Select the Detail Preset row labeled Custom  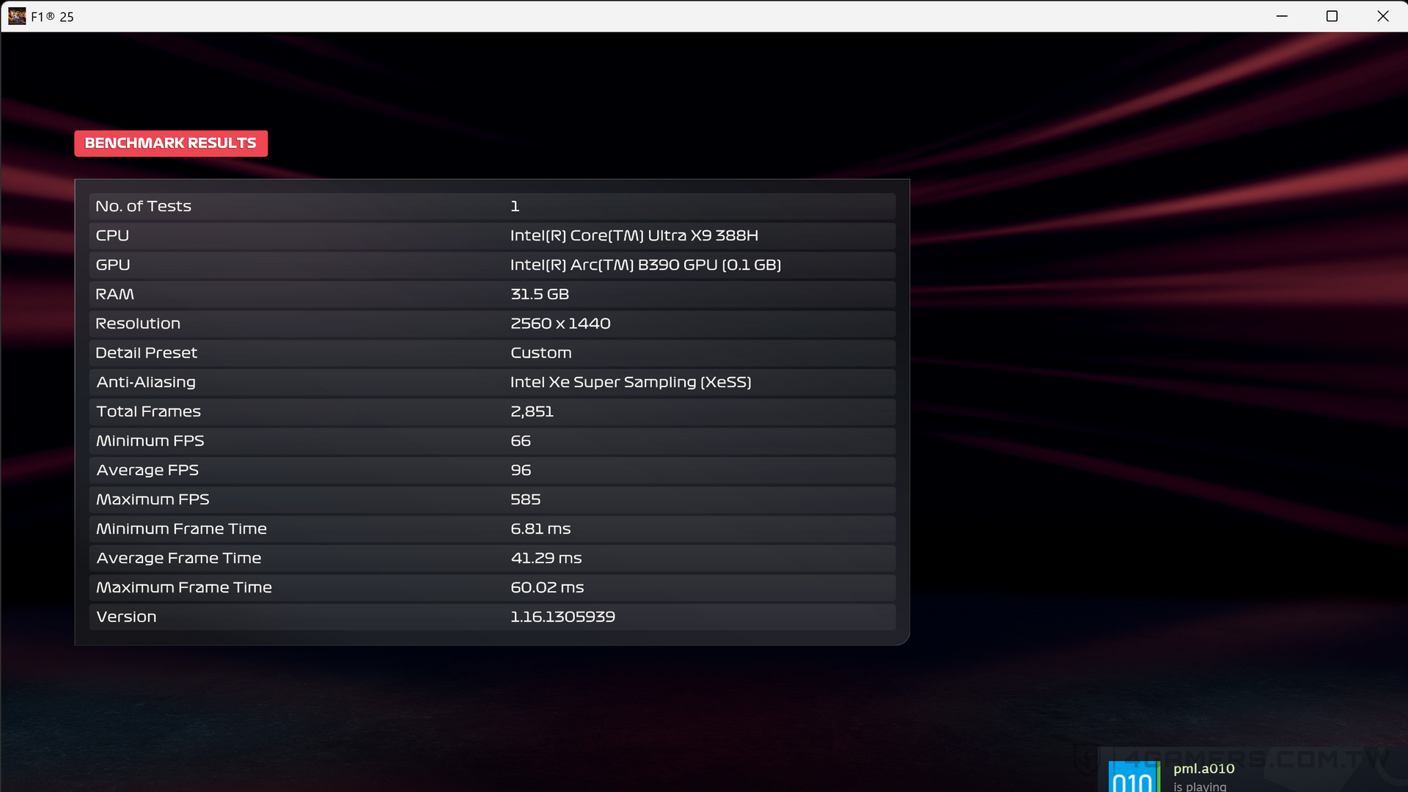tap(491, 353)
